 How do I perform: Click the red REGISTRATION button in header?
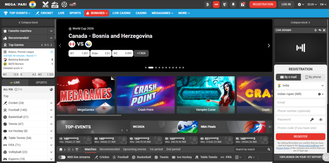coord(263,4)
